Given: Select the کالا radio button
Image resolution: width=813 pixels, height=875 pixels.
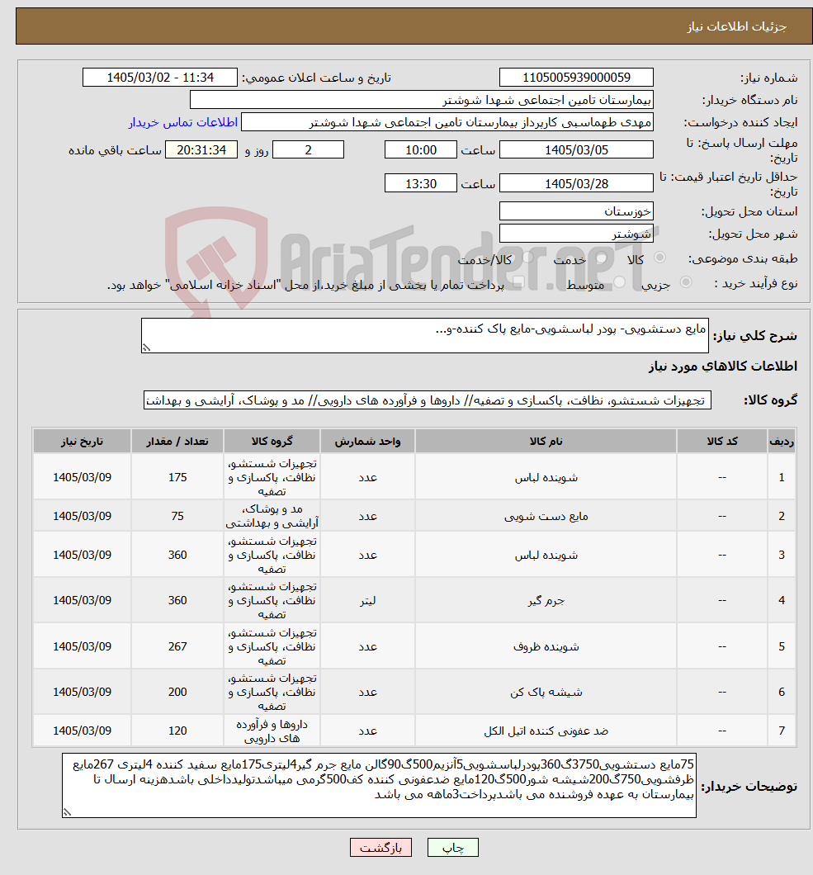Looking at the screenshot, I should (660, 258).
